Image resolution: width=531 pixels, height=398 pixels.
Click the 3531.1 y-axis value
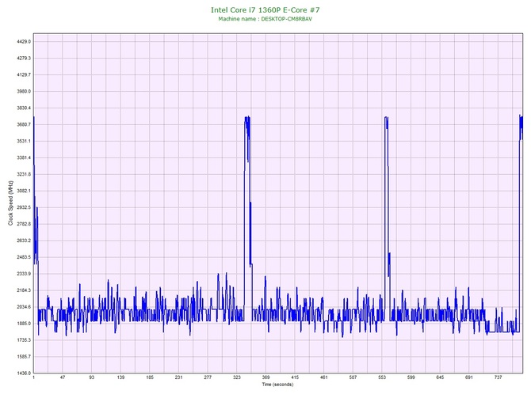24,141
